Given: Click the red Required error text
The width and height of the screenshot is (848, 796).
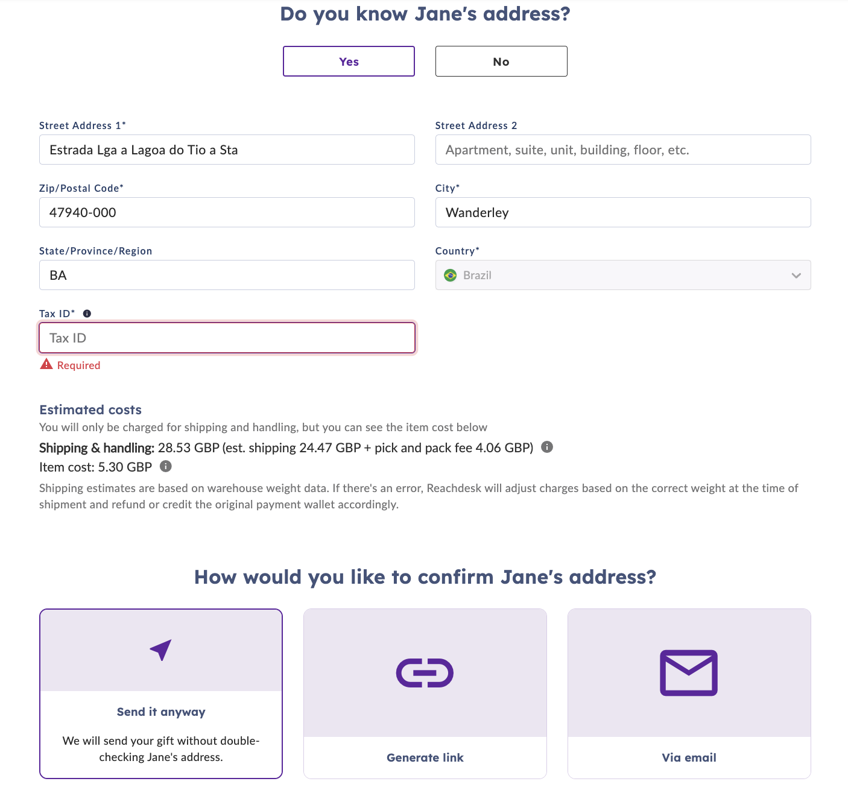Looking at the screenshot, I should coord(78,365).
